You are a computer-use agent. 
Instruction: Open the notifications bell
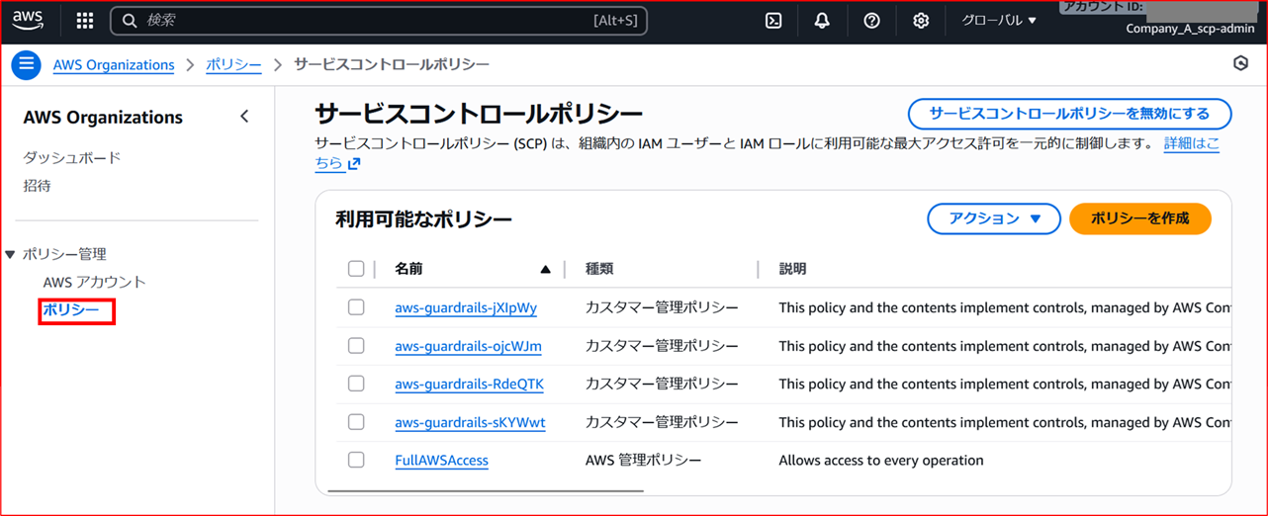point(822,21)
